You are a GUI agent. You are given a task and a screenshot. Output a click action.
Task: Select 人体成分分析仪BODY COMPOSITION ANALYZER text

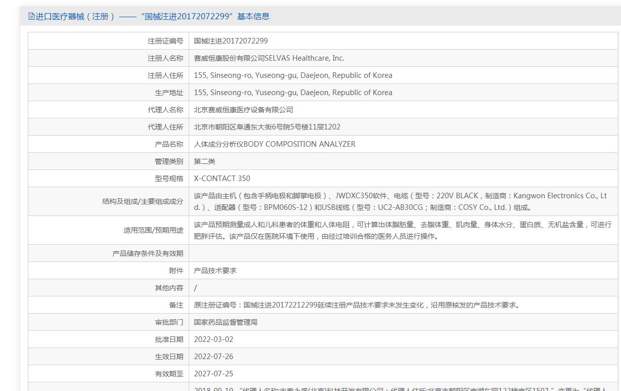click(275, 144)
